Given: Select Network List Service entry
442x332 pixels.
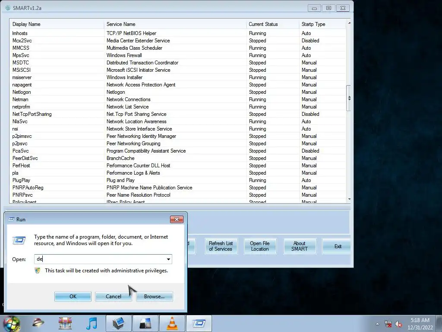Looking at the screenshot, I should (x=127, y=107).
